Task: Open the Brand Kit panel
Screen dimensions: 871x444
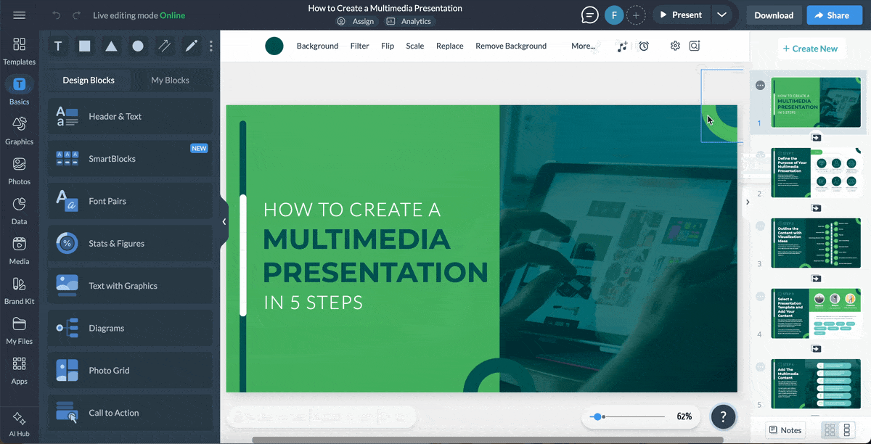Action: coord(20,290)
